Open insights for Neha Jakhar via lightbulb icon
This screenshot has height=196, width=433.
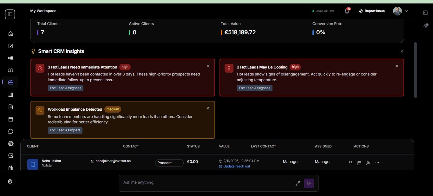350,163
